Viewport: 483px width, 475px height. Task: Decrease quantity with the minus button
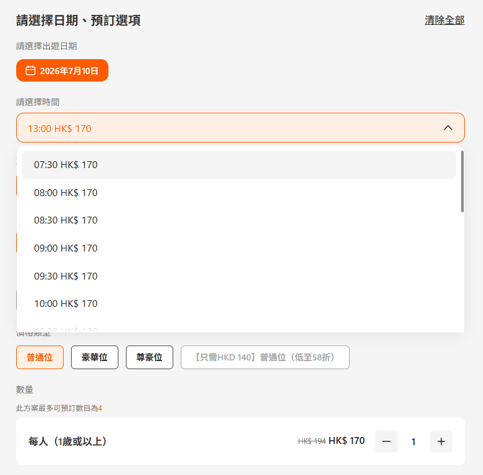click(386, 441)
